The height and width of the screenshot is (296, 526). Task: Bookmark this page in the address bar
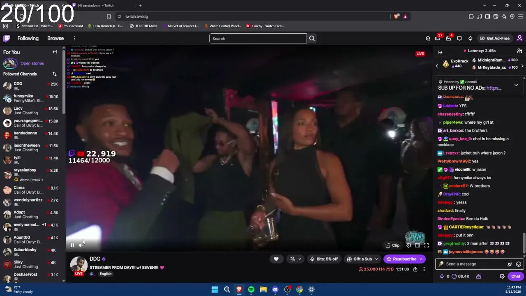pyautogui.click(x=108, y=16)
